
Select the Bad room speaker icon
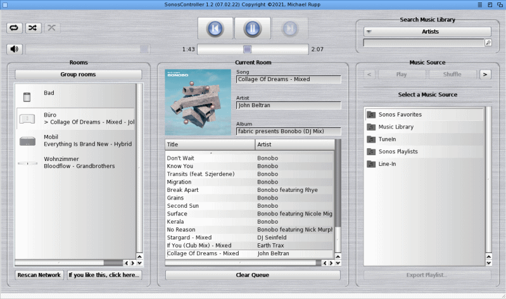[x=27, y=97]
